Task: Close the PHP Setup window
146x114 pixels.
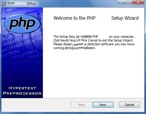Action: pos(138,2)
